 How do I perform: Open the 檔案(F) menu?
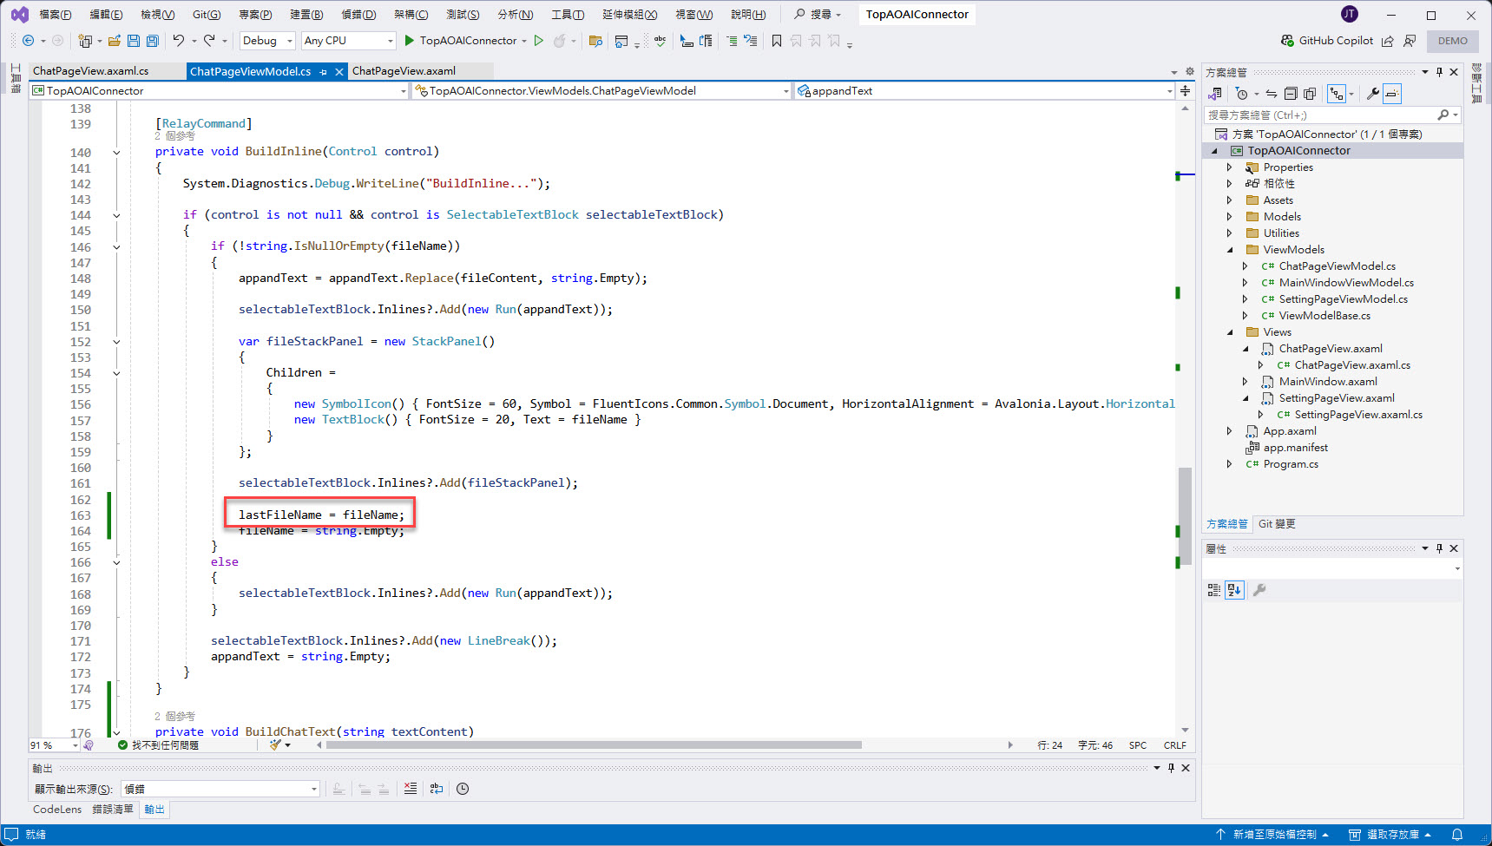pyautogui.click(x=56, y=15)
